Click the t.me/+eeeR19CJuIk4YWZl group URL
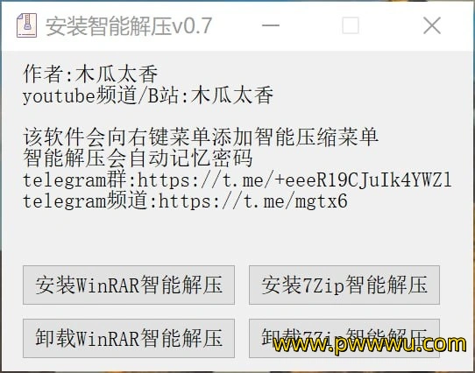Viewport: 475px width, 373px height. pyautogui.click(x=295, y=180)
